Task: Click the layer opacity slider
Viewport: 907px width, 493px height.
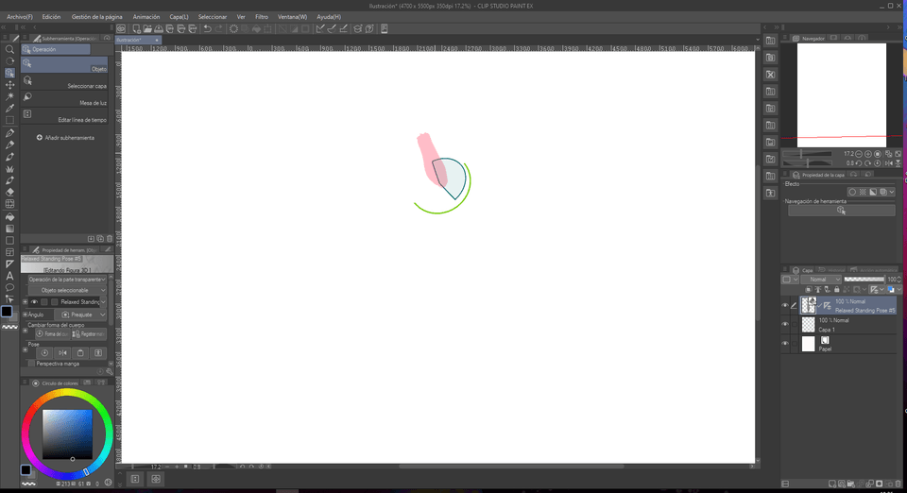Action: tap(864, 280)
